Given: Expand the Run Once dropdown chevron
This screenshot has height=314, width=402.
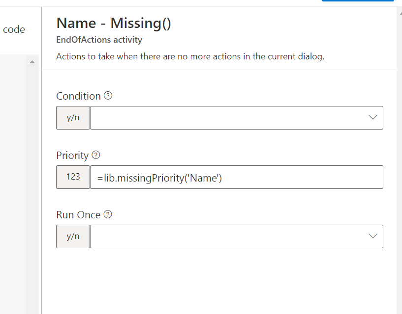Looking at the screenshot, I should (372, 236).
